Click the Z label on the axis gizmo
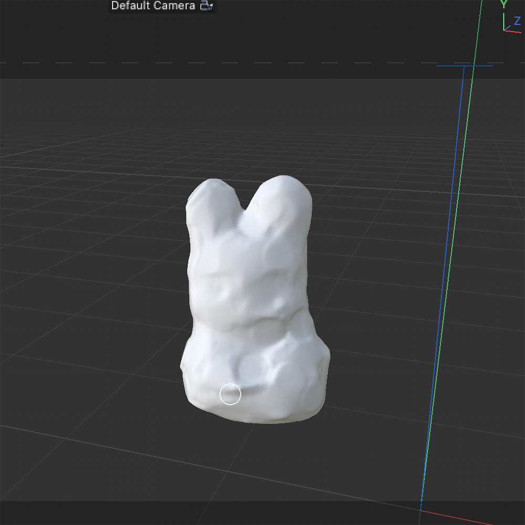Viewport: 525px width, 525px height. click(x=517, y=20)
